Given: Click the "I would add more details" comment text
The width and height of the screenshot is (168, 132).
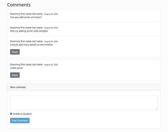Looking at the screenshot, I should click(x=31, y=45).
